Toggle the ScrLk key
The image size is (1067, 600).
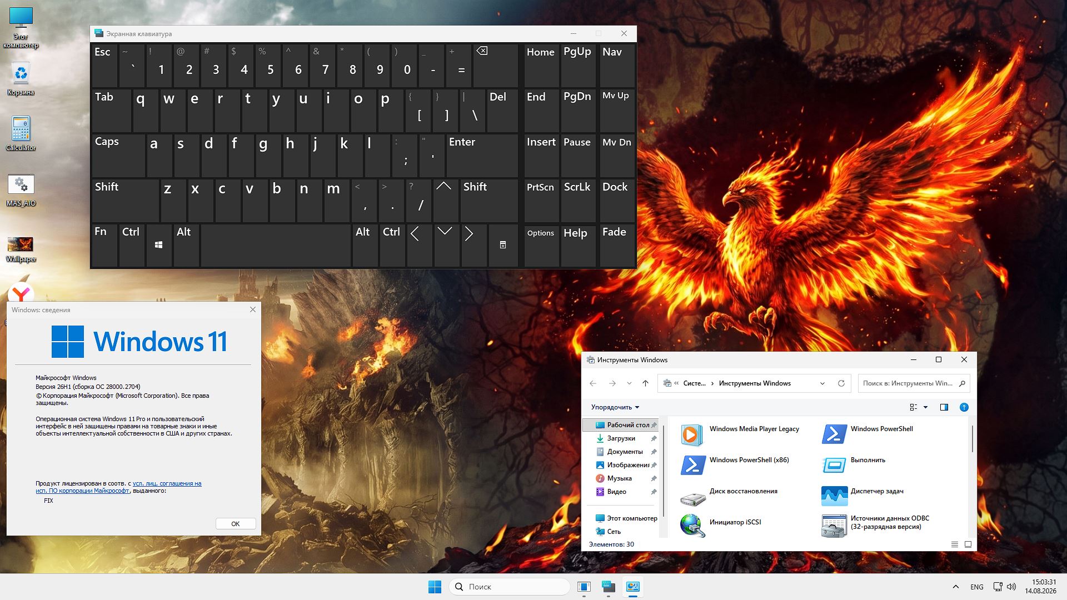click(x=578, y=200)
